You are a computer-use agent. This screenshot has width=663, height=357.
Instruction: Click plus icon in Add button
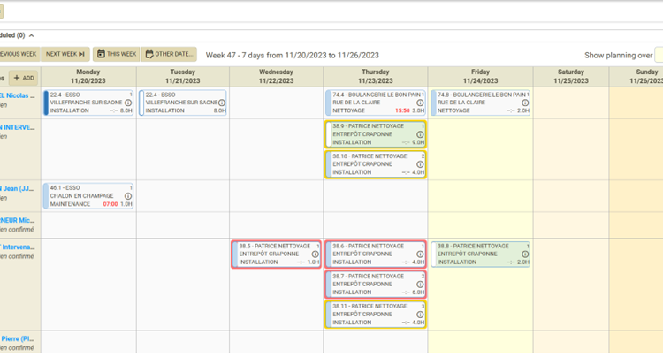(17, 78)
